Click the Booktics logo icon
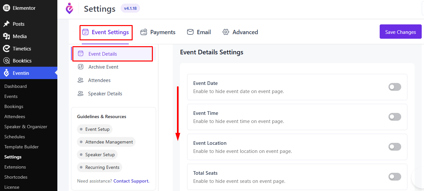 pos(6,61)
